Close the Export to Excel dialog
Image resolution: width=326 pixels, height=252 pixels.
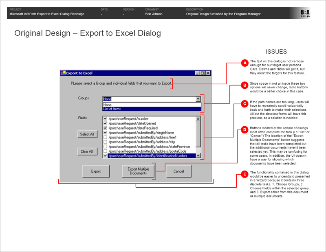[x=208, y=73]
